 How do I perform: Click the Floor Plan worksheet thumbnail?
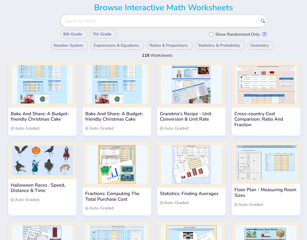pyautogui.click(x=266, y=163)
